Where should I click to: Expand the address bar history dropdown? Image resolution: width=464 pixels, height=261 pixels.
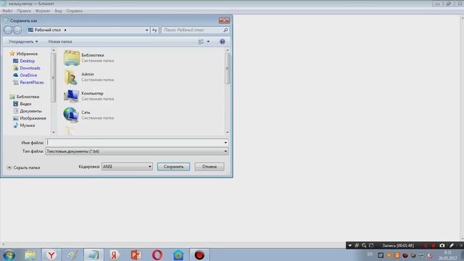pyautogui.click(x=146, y=30)
